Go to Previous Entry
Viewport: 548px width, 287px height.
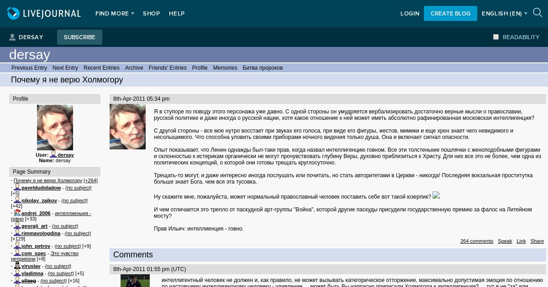coord(29,68)
